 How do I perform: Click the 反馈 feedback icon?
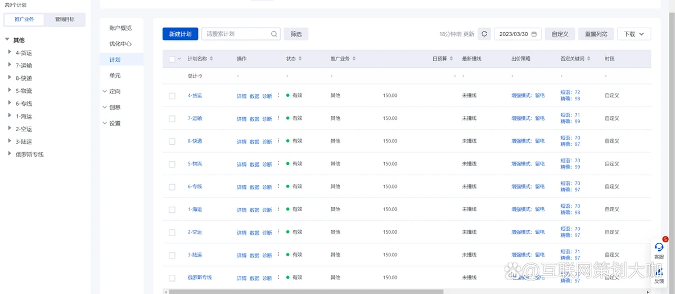(659, 272)
